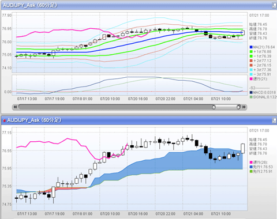Click the bottom chart window panel icon
This screenshot has height=219, width=277.
(274, 120)
